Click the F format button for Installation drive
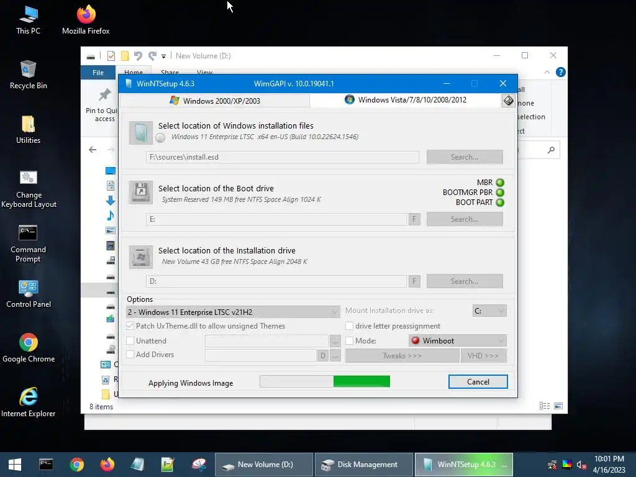The height and width of the screenshot is (477, 636). (414, 281)
